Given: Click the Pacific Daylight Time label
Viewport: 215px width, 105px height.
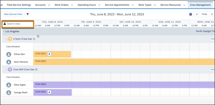Looking at the screenshot, I should [x=205, y=31].
